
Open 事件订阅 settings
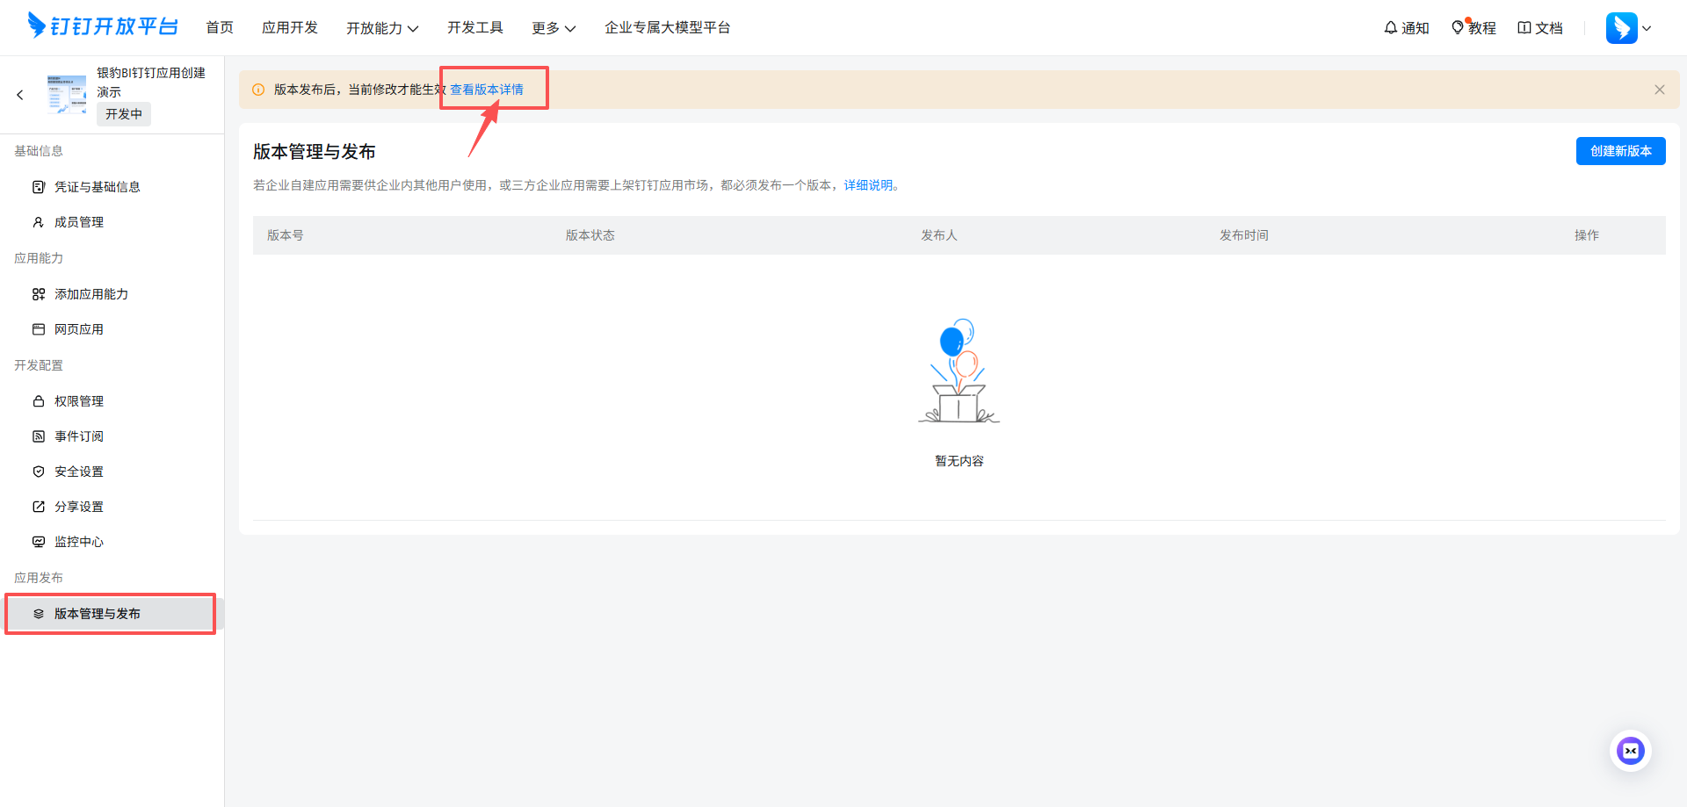77,436
